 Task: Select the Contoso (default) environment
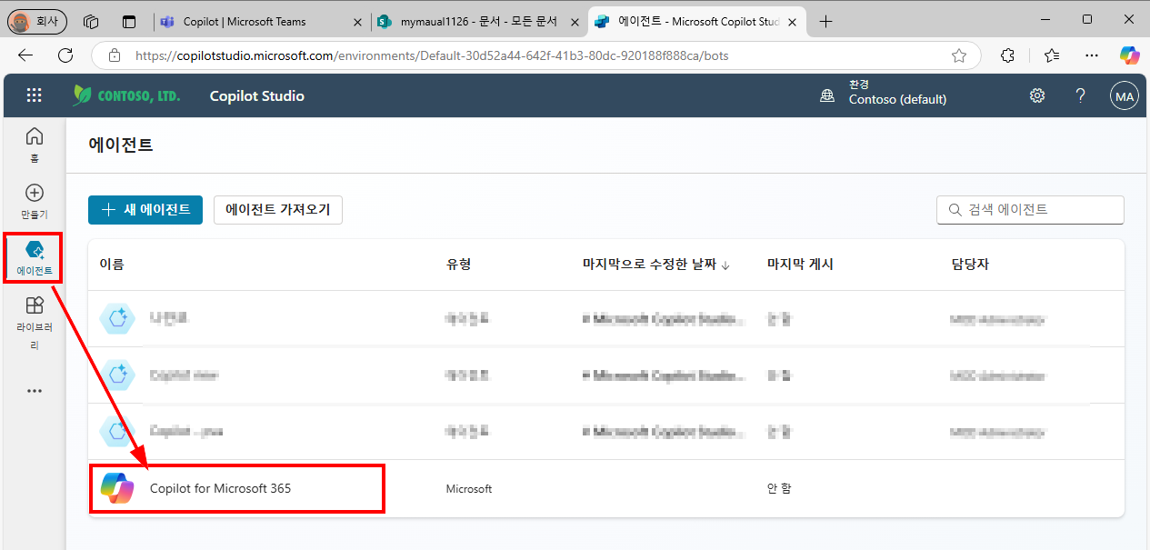897,100
